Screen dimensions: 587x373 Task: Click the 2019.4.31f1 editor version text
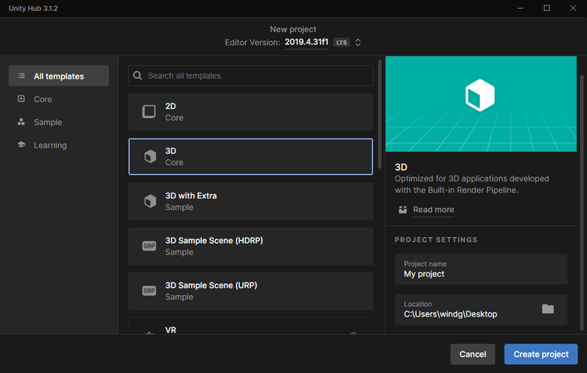[306, 42]
